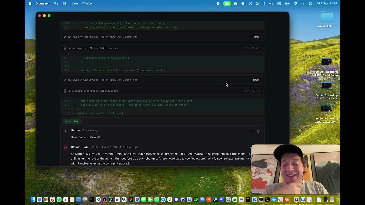Viewport: 365px width, 205px height.
Task: Click the file icon on the line 157 header
Action: [x=65, y=91]
